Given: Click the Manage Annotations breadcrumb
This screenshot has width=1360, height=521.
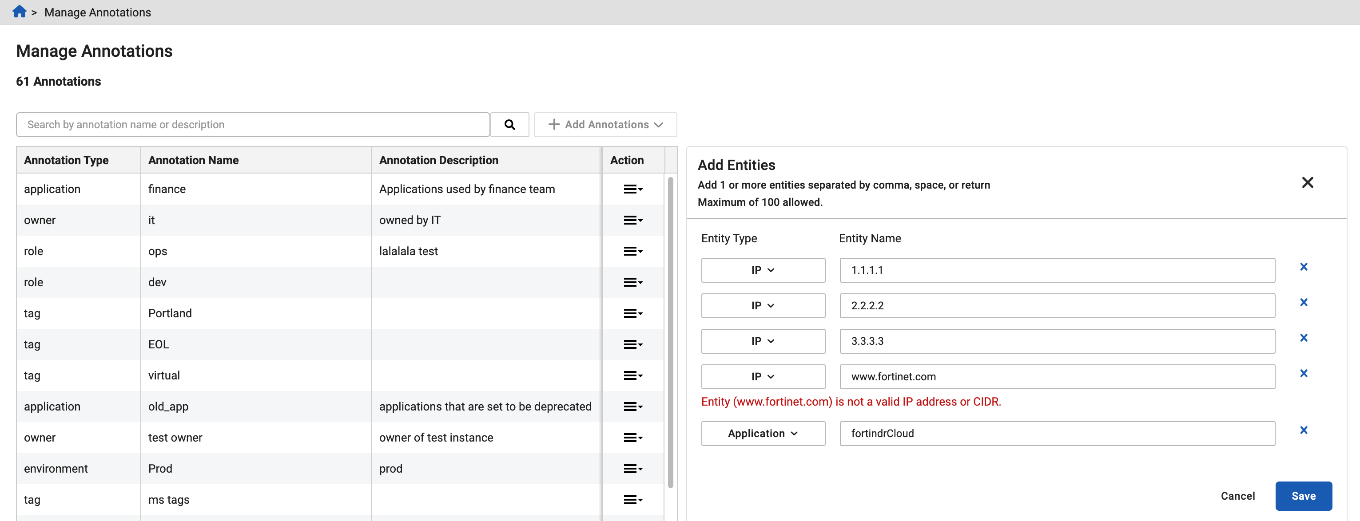Looking at the screenshot, I should tap(98, 12).
